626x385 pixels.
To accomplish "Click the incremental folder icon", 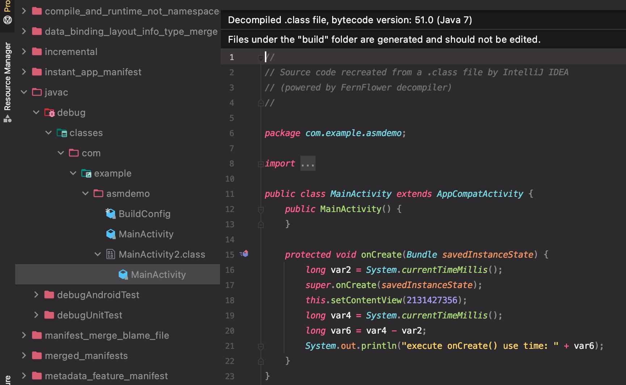I will click(x=37, y=52).
